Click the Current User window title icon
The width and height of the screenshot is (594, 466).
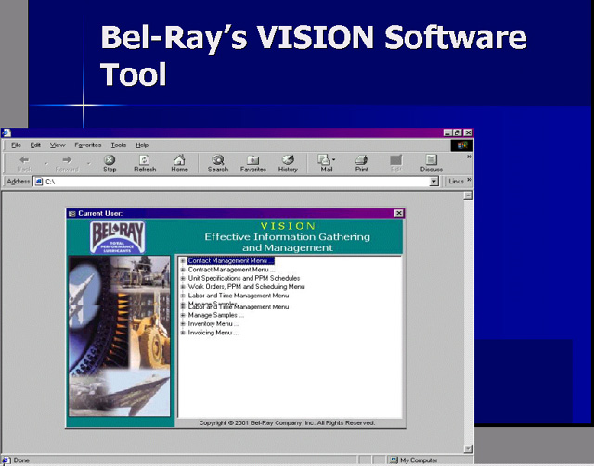(x=72, y=214)
